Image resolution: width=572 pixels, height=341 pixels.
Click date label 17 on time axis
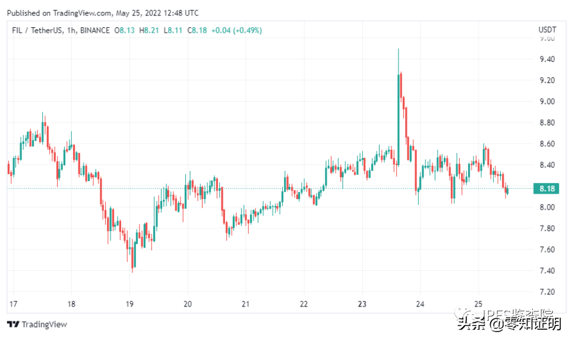pyautogui.click(x=13, y=304)
